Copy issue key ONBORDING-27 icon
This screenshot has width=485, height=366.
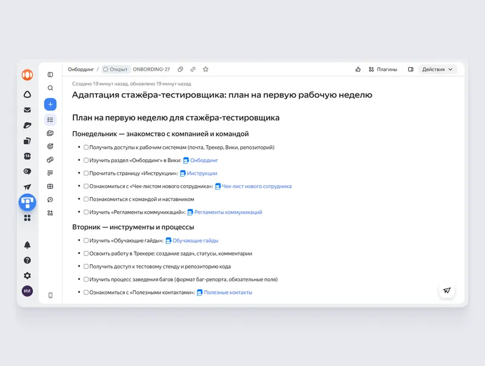click(x=180, y=70)
